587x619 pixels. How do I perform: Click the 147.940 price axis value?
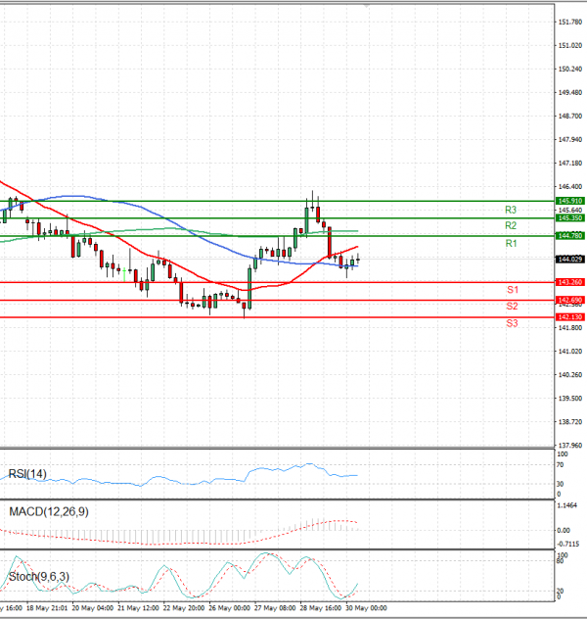pos(570,140)
